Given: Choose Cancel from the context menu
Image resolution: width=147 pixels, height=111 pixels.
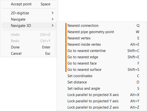Looking at the screenshot, I should pyautogui.click(x=29, y=54).
